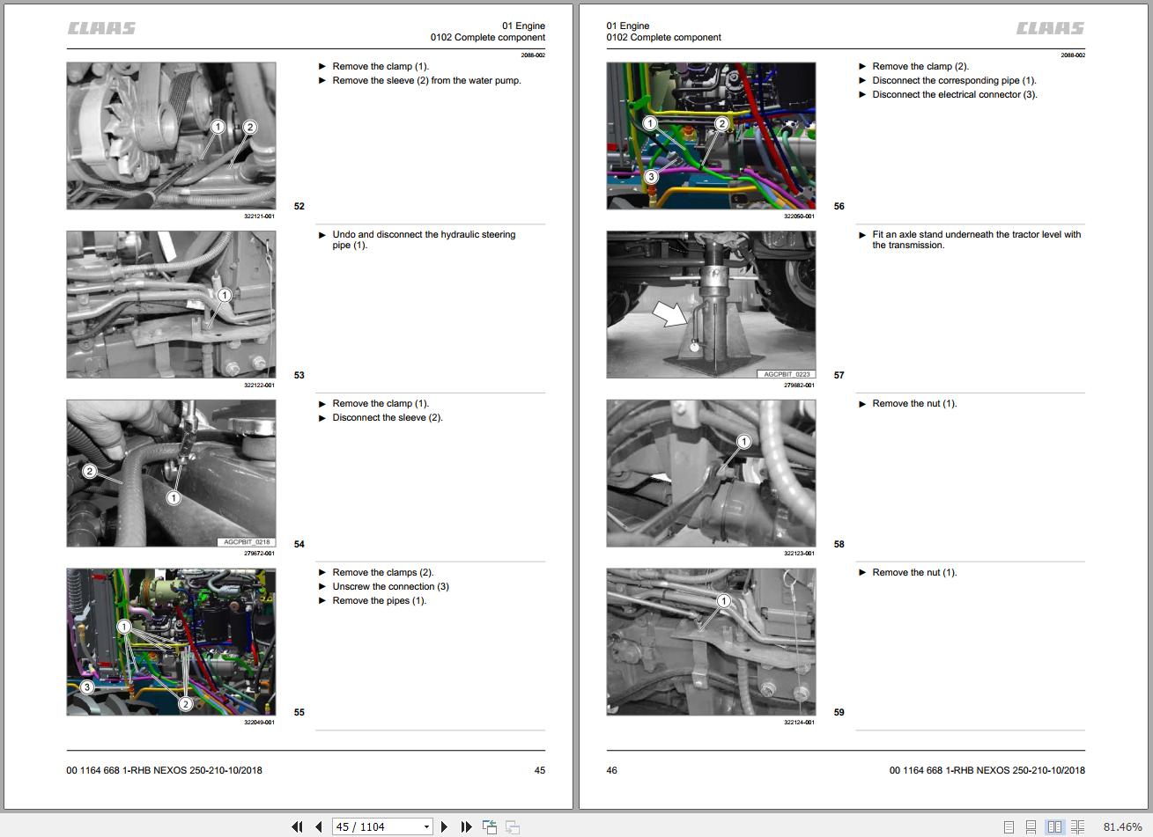The height and width of the screenshot is (837, 1153).
Task: Click the CLAAS logo on page 45
Action: pyautogui.click(x=102, y=28)
